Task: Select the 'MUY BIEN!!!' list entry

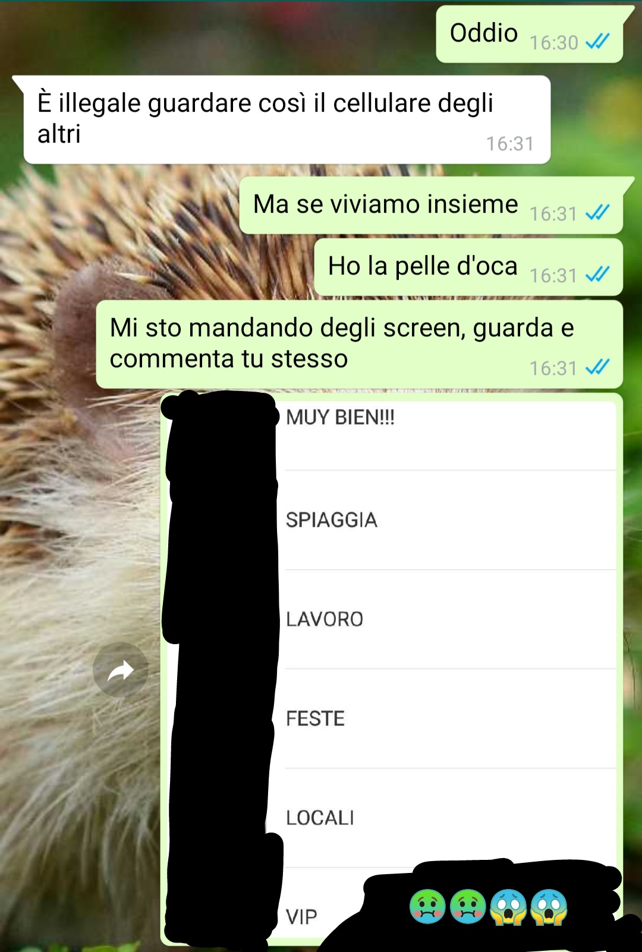Action: tap(450, 436)
